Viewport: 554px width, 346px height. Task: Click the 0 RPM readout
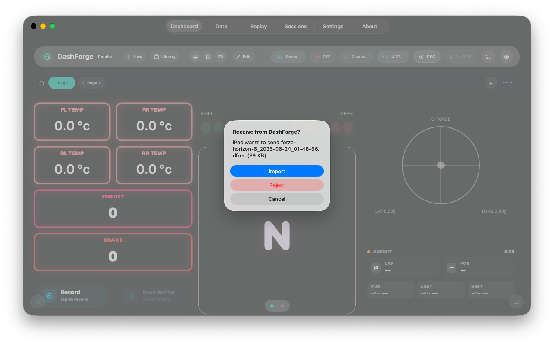click(346, 113)
